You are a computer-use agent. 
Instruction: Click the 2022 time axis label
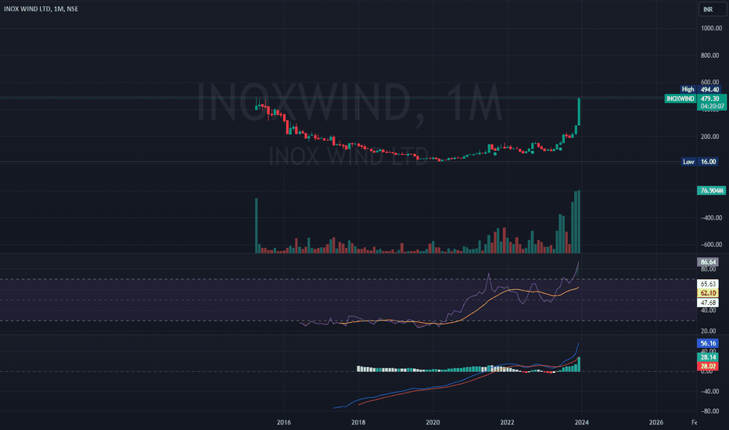tap(507, 422)
